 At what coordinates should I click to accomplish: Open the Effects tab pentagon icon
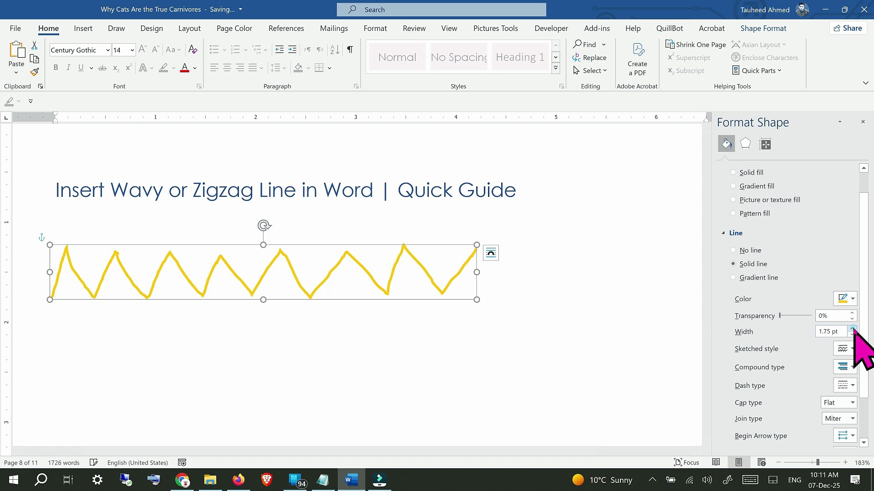[745, 144]
